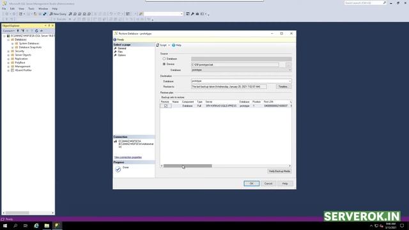
Task: Click the wrench icon in the main toolbar
Action: point(192,14)
